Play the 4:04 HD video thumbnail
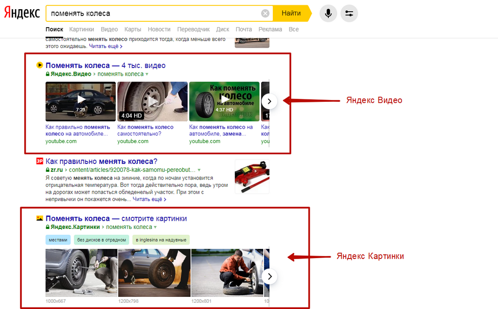The height and width of the screenshot is (309, 498). (152, 101)
